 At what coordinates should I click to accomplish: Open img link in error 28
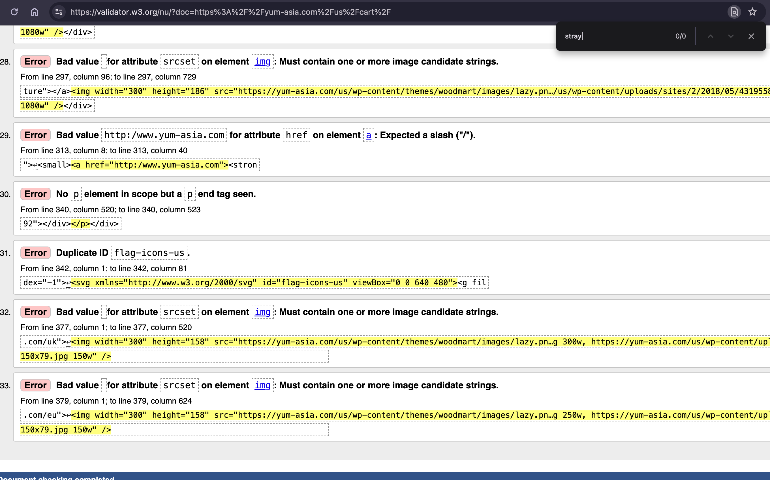262,62
